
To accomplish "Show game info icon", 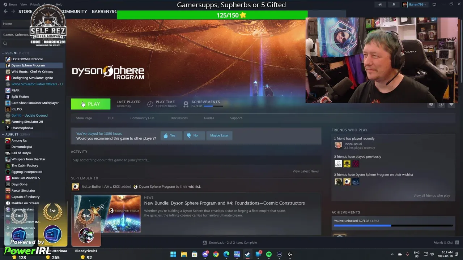I will coord(441,104).
